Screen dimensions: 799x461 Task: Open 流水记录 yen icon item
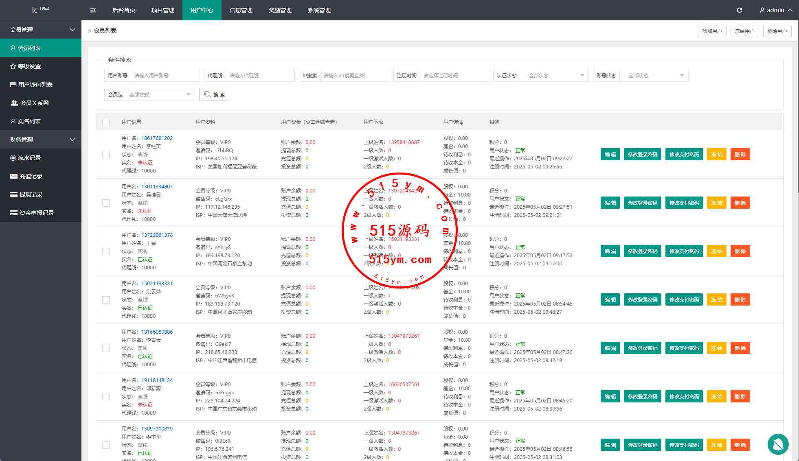click(29, 158)
